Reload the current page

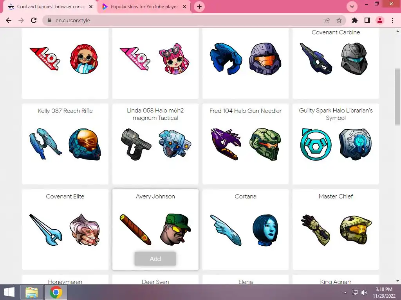(34, 20)
